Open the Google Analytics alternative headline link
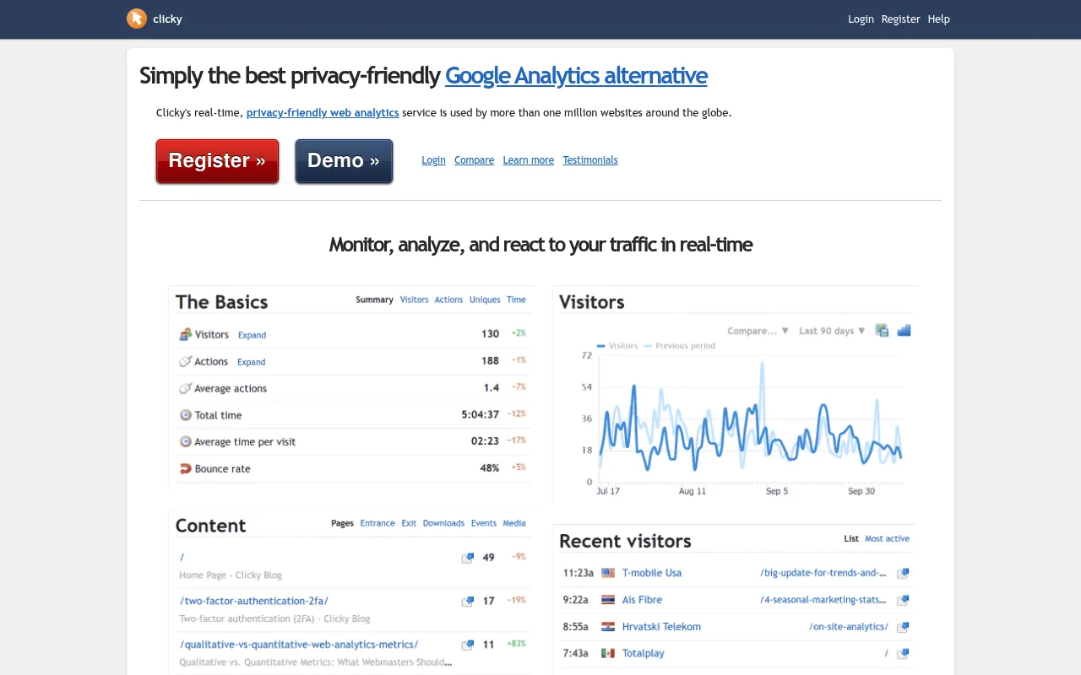 click(x=576, y=75)
